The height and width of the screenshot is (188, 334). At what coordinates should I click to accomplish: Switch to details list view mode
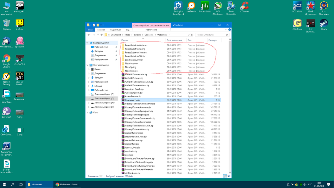coord(225,176)
